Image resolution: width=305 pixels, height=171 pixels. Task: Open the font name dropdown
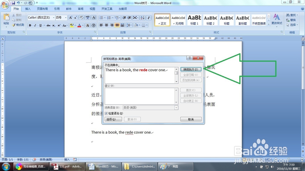tap(53, 18)
